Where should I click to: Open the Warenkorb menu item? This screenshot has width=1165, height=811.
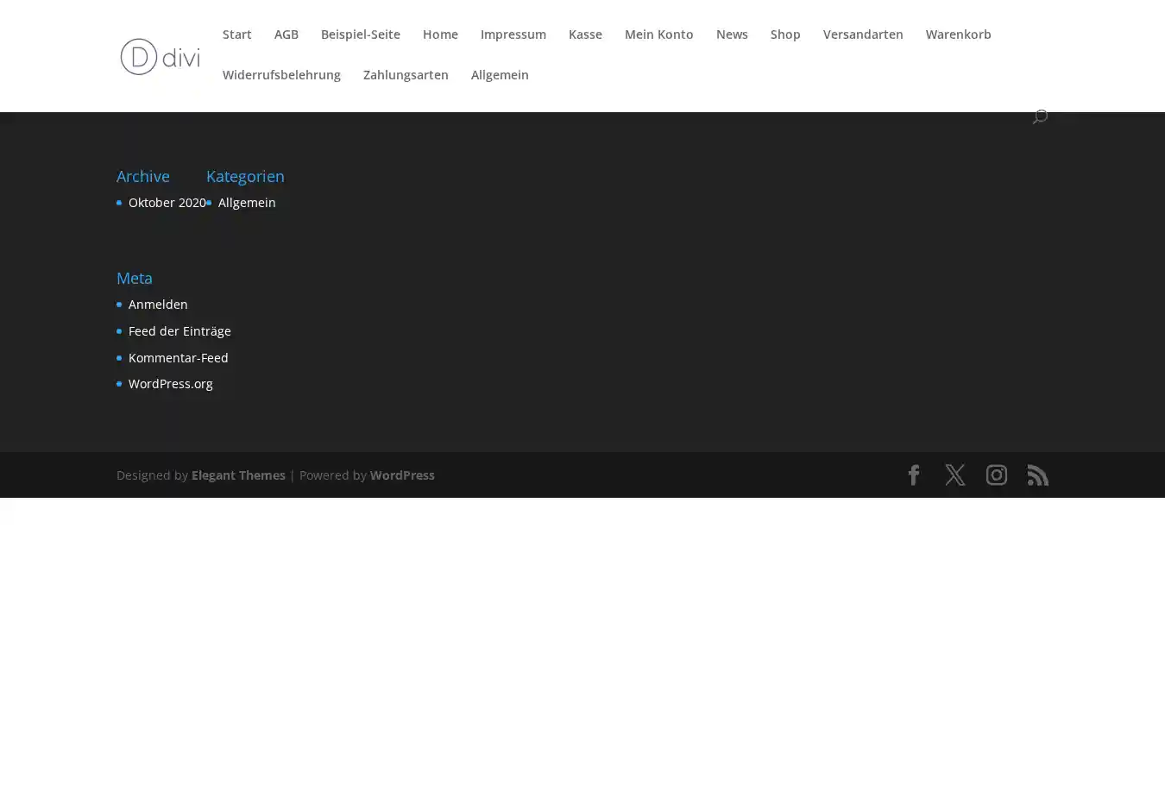[958, 35]
